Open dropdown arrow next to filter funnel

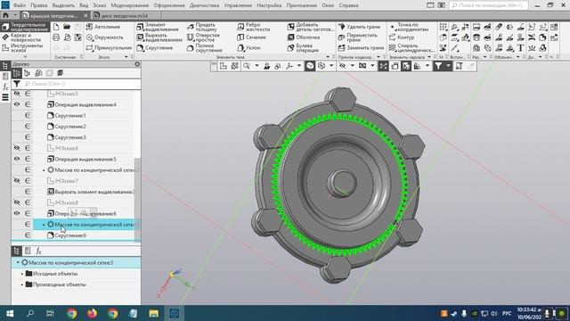pos(448,66)
